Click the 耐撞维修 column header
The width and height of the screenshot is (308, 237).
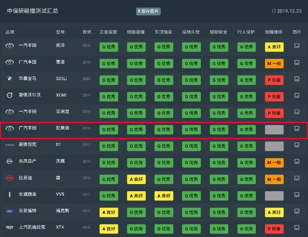click(274, 32)
